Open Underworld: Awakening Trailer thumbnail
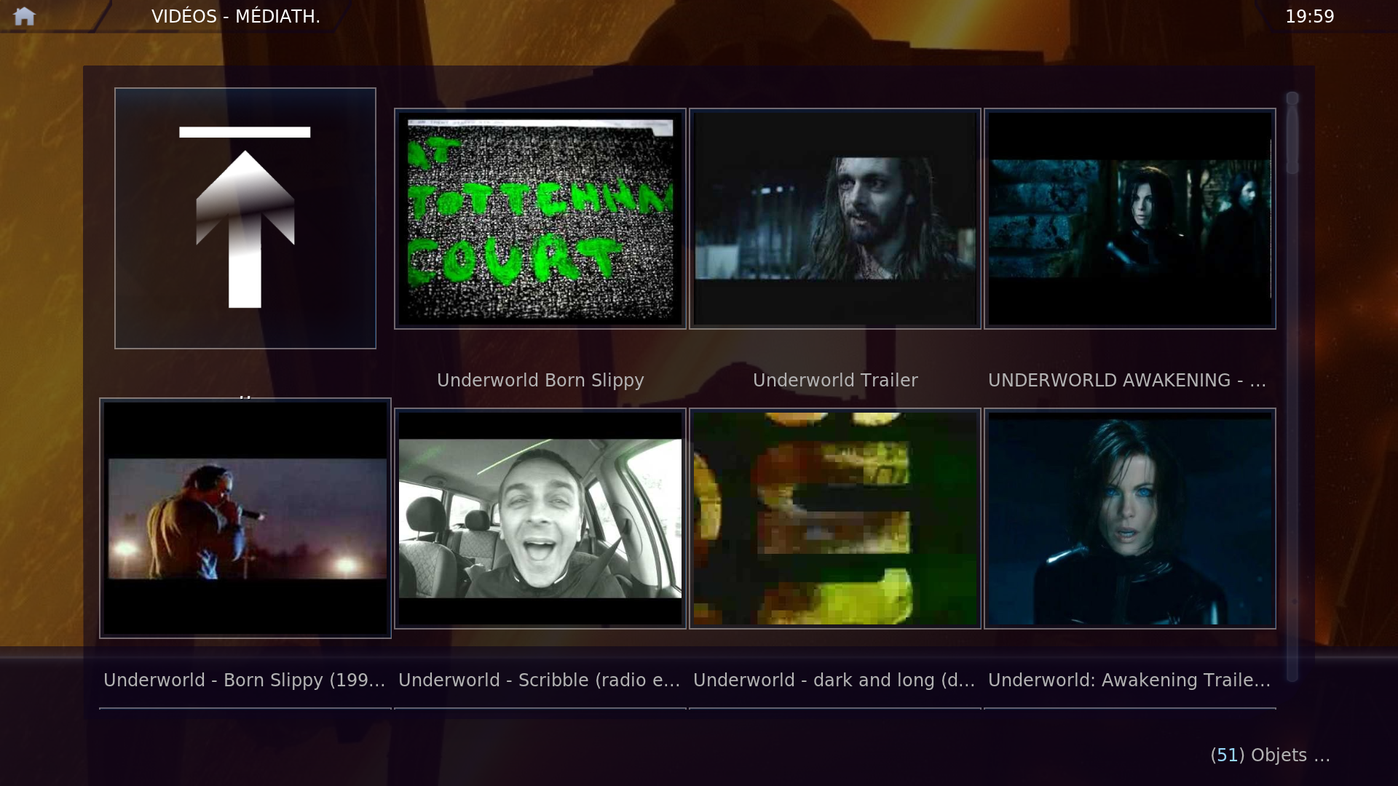The image size is (1398, 786). 1130,518
